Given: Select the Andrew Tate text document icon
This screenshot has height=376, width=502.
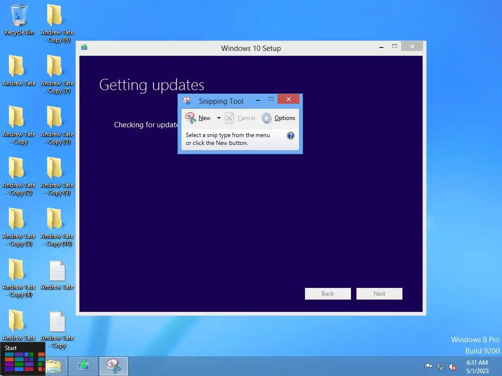Looking at the screenshot, I should click(57, 275).
